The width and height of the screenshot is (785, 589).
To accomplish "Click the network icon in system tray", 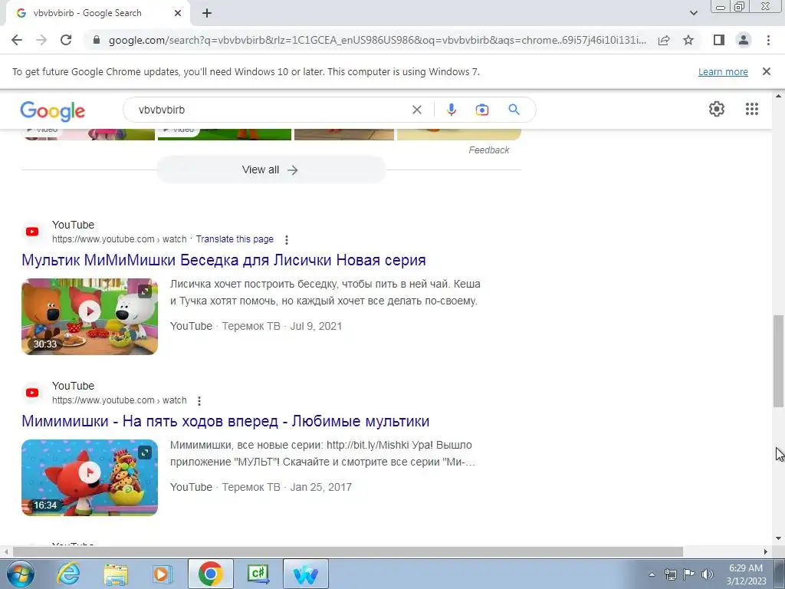I will click(x=670, y=574).
